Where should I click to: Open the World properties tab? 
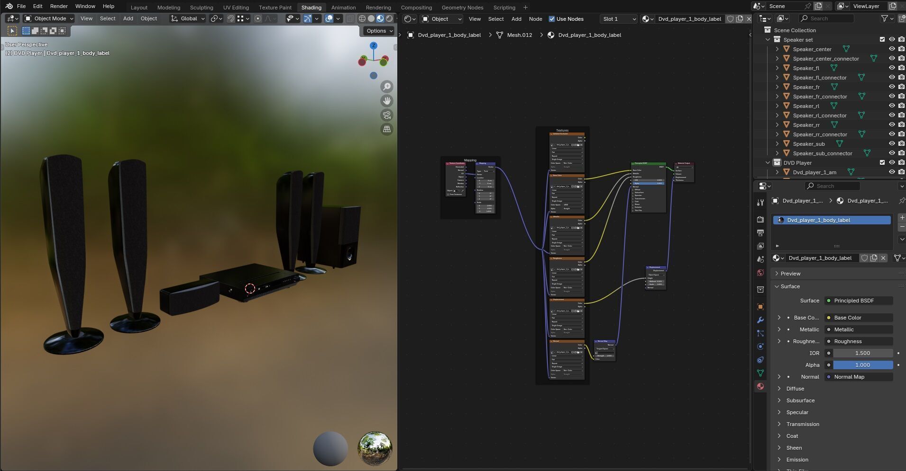point(760,273)
